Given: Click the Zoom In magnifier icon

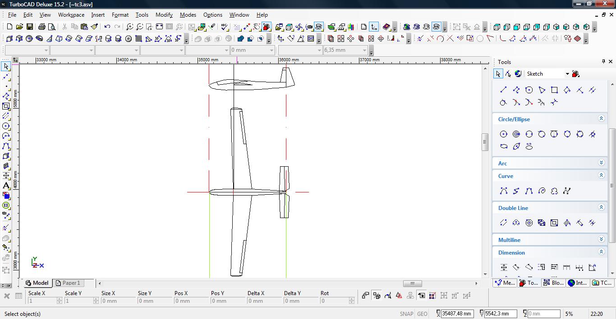Looking at the screenshot, I should click(x=129, y=27).
